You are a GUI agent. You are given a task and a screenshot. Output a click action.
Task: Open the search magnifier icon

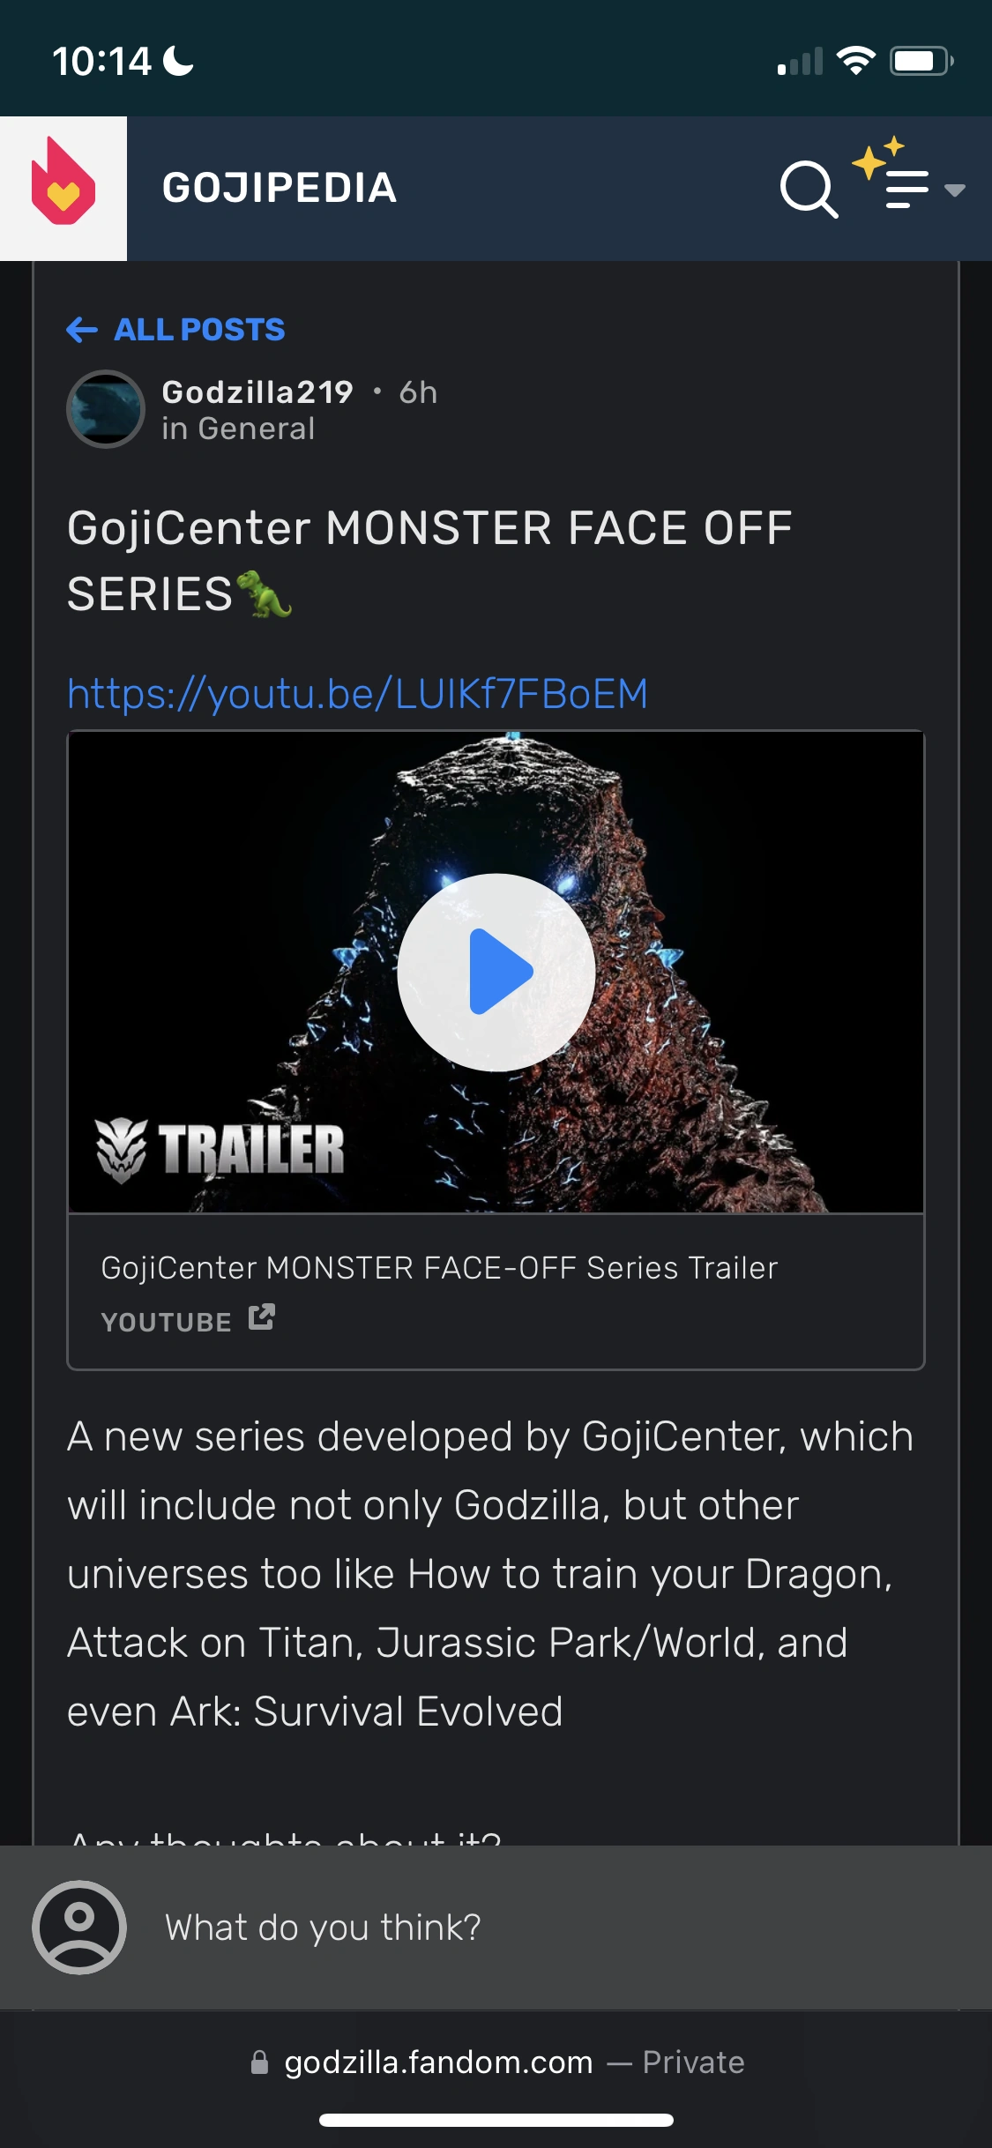[809, 189]
